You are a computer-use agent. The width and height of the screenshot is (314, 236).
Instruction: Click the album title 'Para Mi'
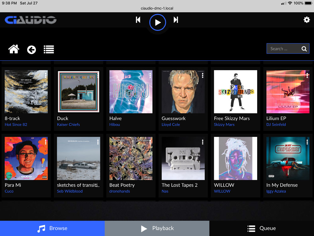coord(13,185)
